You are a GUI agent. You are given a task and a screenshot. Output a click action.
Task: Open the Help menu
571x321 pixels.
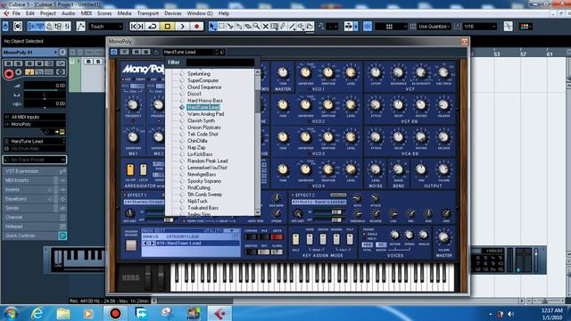coord(224,13)
